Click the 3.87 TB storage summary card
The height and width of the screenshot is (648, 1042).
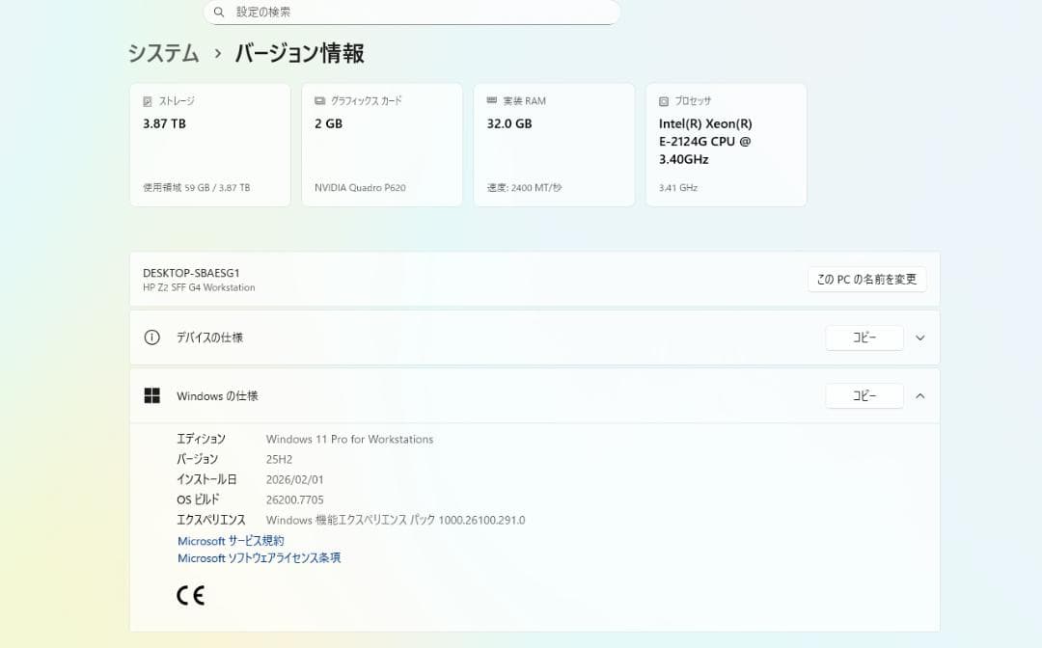[x=210, y=145]
